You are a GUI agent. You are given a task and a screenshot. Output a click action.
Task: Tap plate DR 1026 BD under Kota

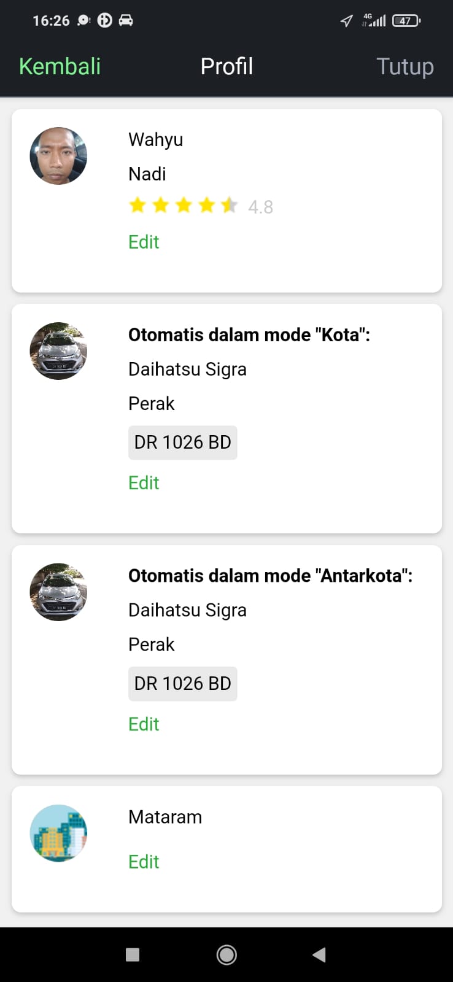tap(183, 443)
